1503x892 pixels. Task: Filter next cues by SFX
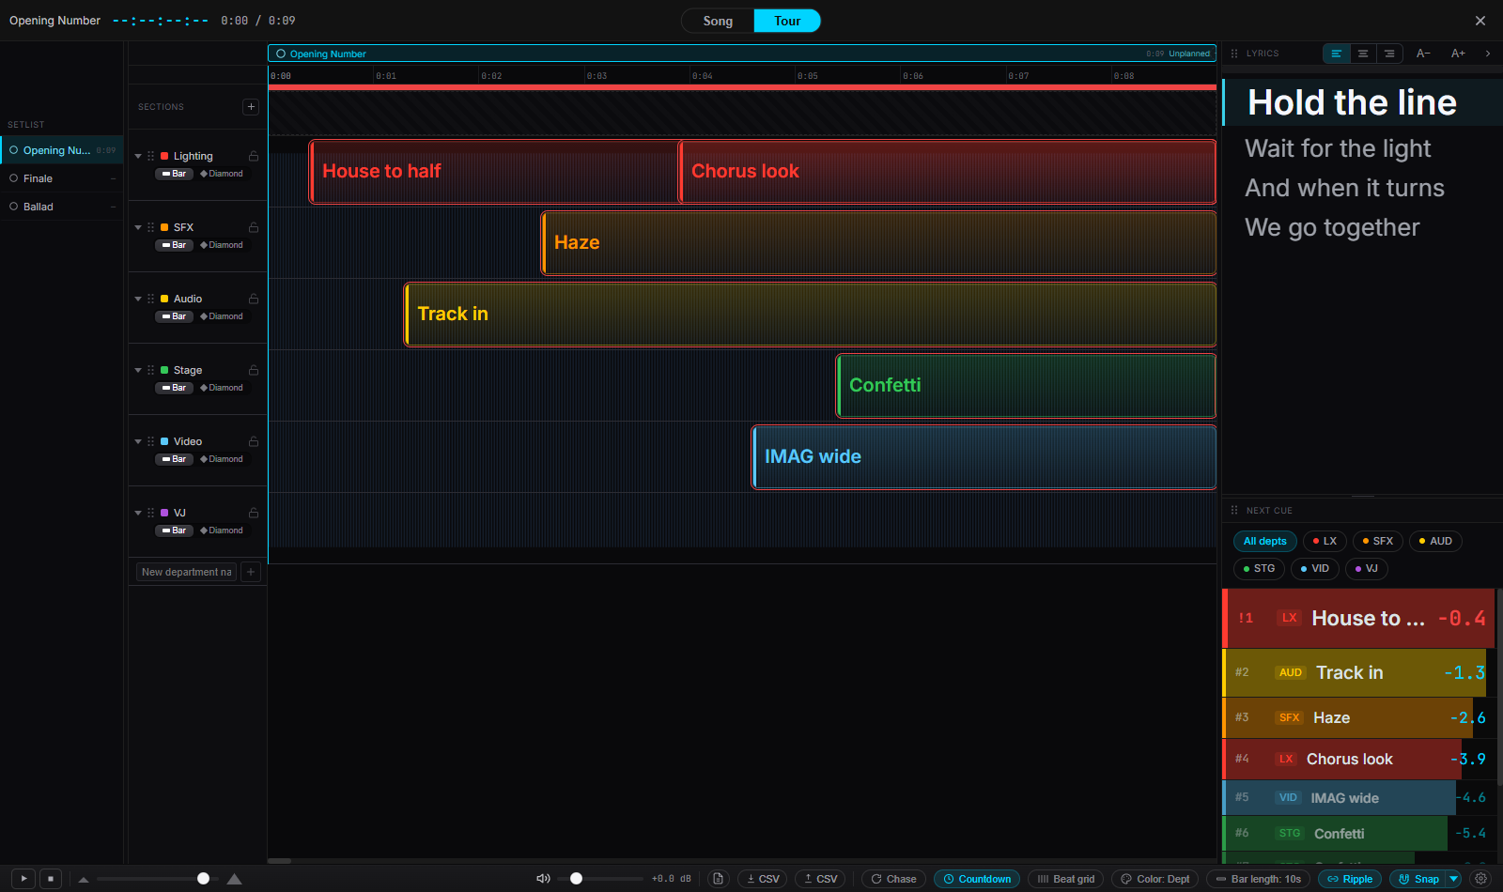click(1378, 541)
